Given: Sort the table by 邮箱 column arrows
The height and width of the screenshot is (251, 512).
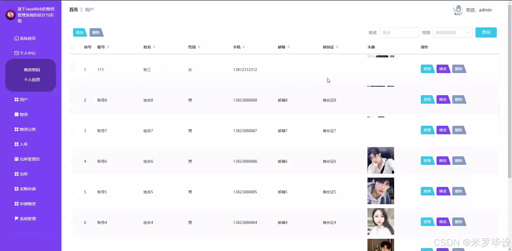Looking at the screenshot, I should click(x=289, y=47).
